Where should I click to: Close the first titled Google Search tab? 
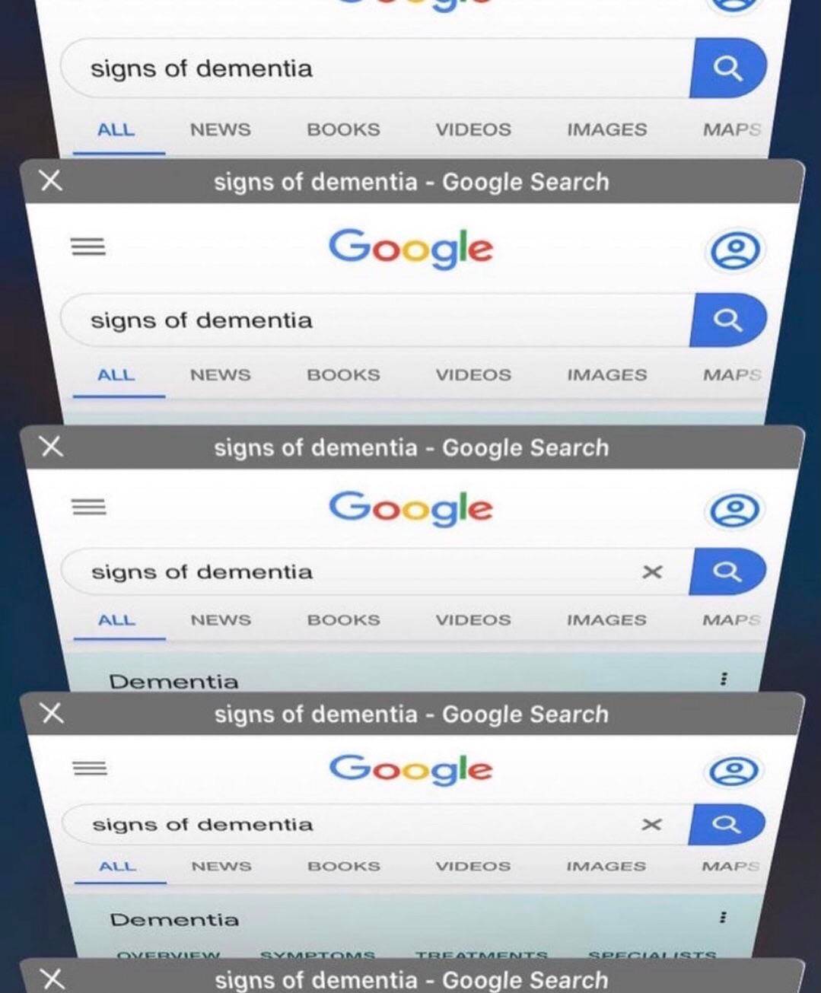[x=51, y=181]
